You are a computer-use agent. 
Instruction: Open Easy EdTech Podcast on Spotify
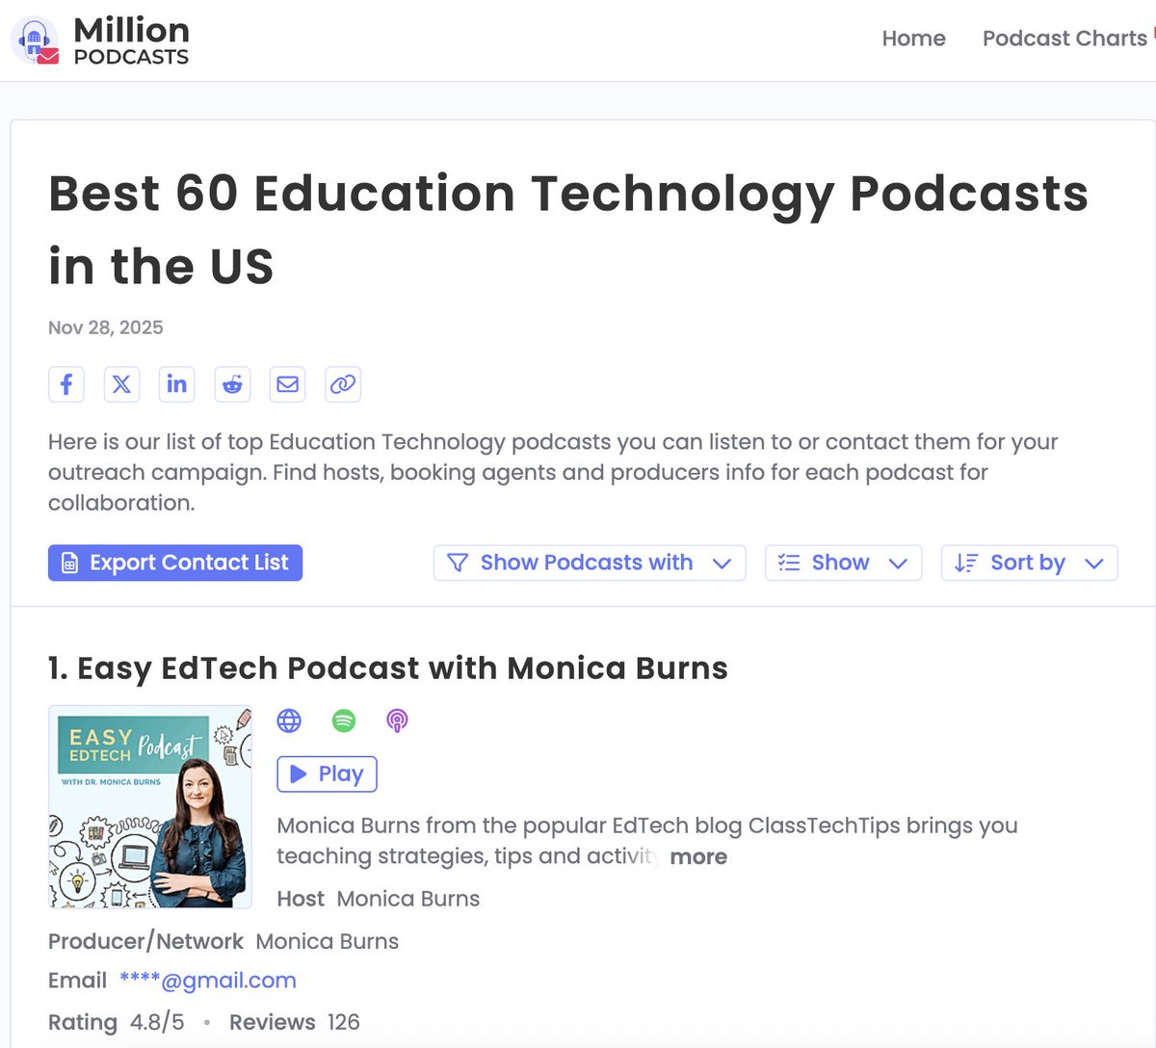[x=343, y=720]
